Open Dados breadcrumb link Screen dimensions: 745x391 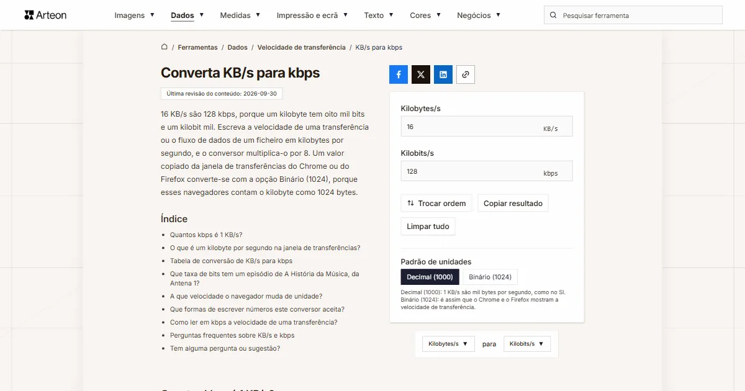coord(237,47)
